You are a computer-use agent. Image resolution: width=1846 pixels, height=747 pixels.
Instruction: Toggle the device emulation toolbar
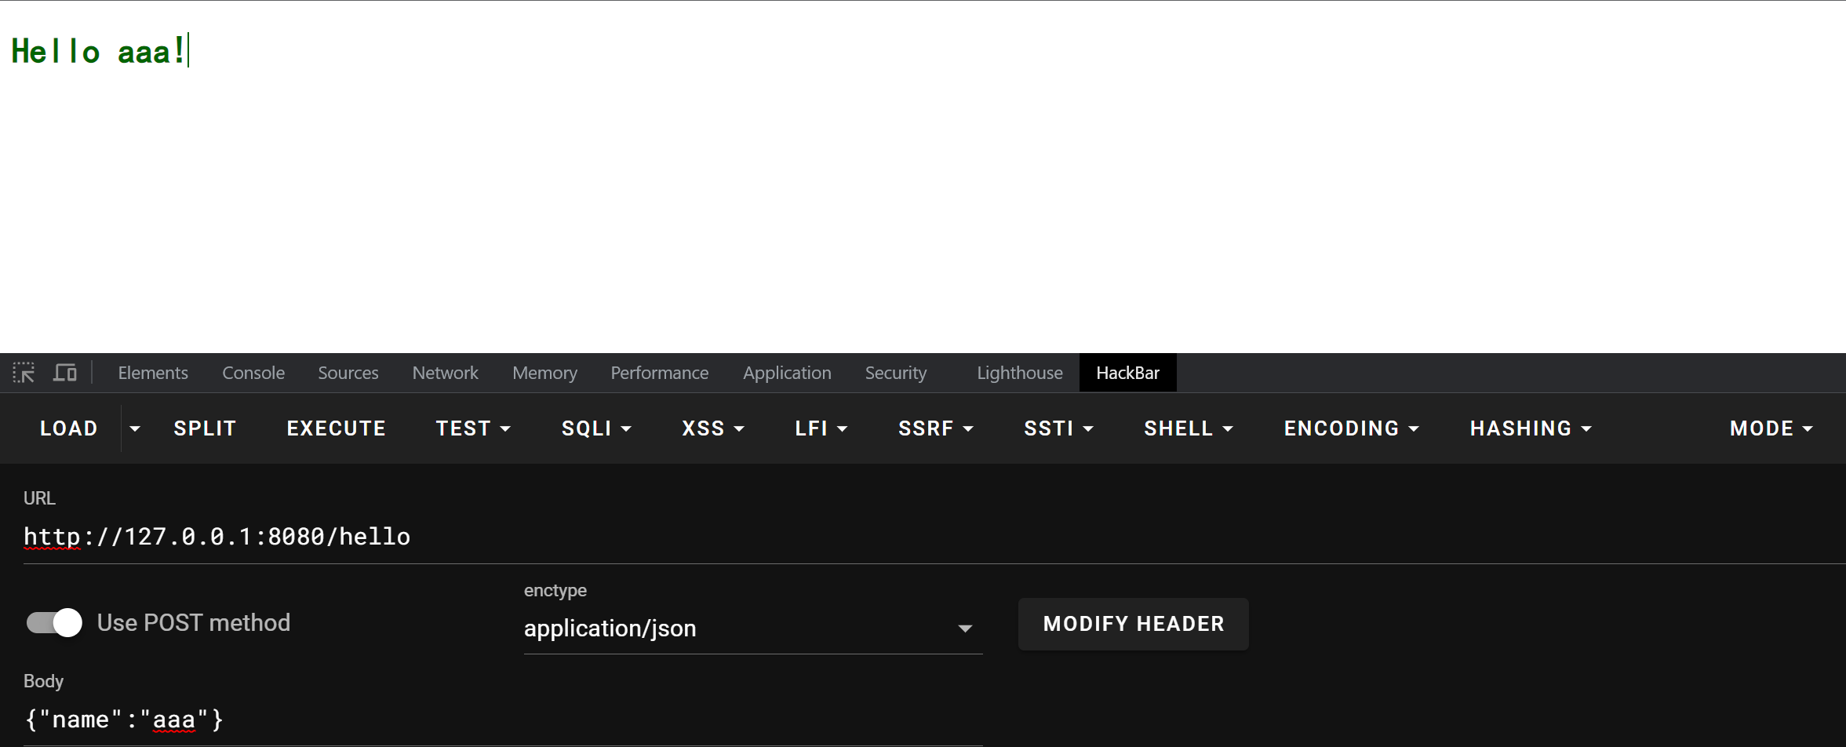[x=64, y=372]
